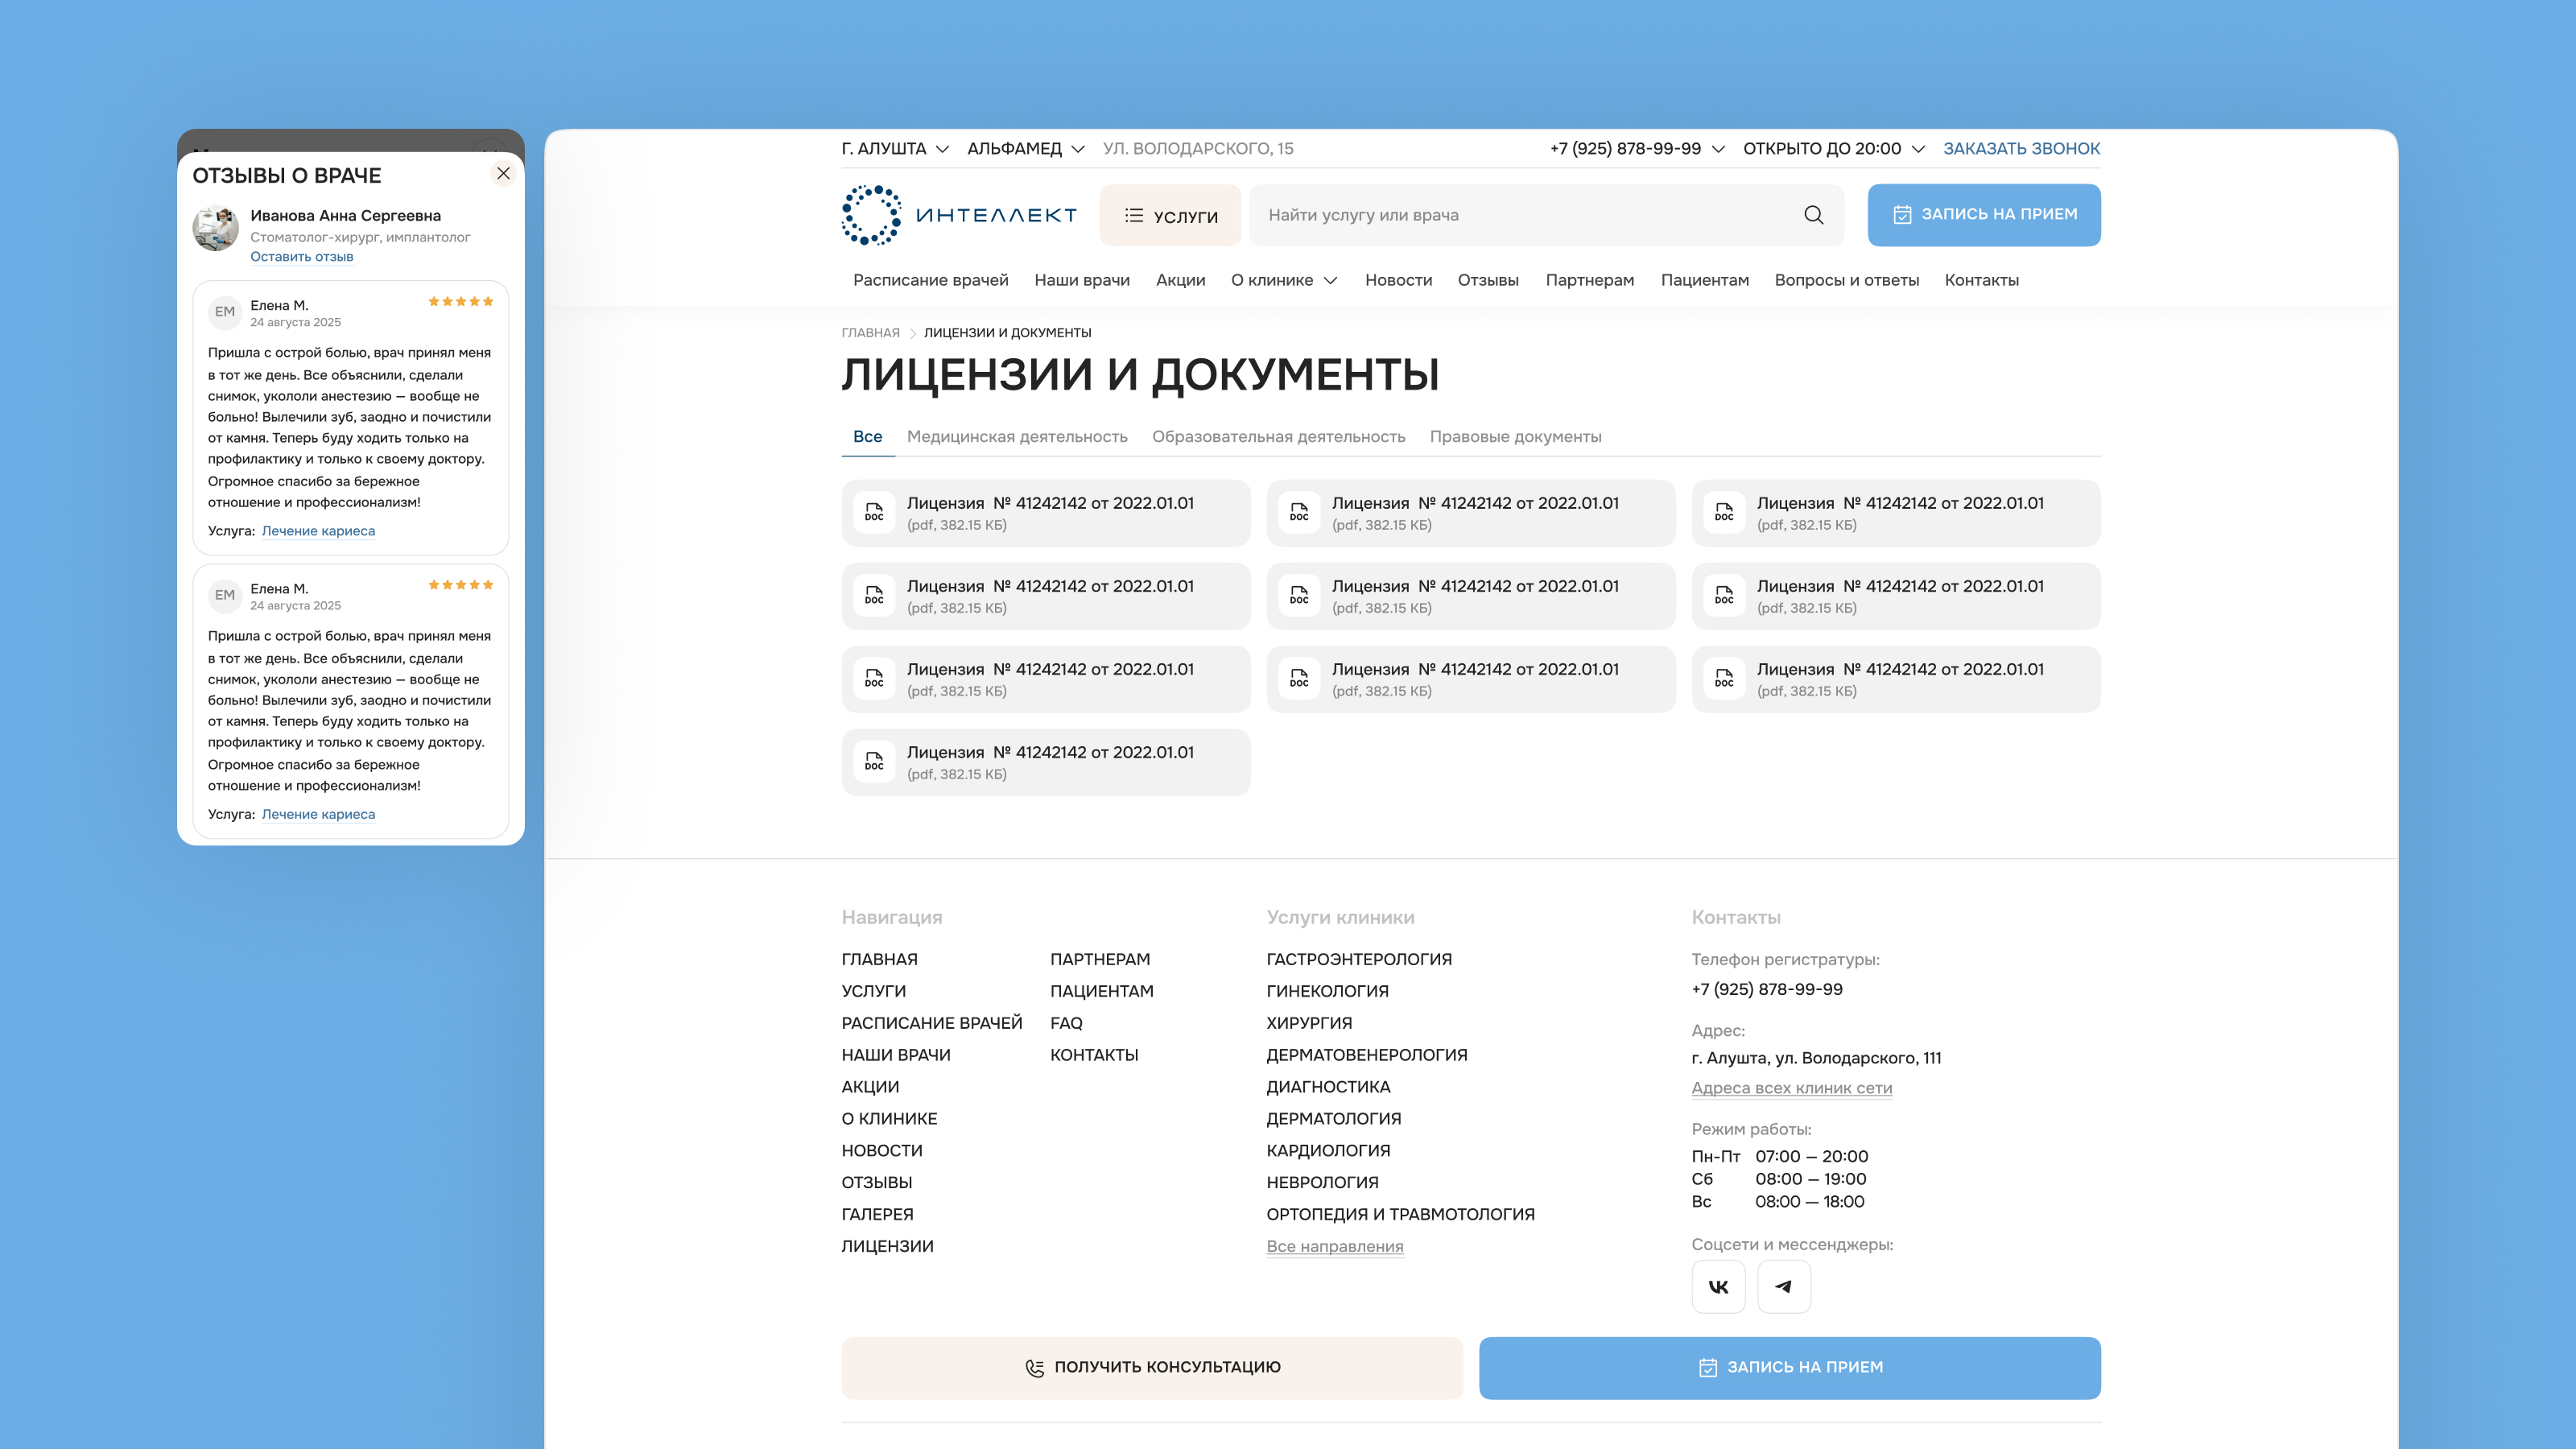This screenshot has width=2576, height=1449.
Task: Click Заказать звонок link
Action: pyautogui.click(x=2021, y=149)
